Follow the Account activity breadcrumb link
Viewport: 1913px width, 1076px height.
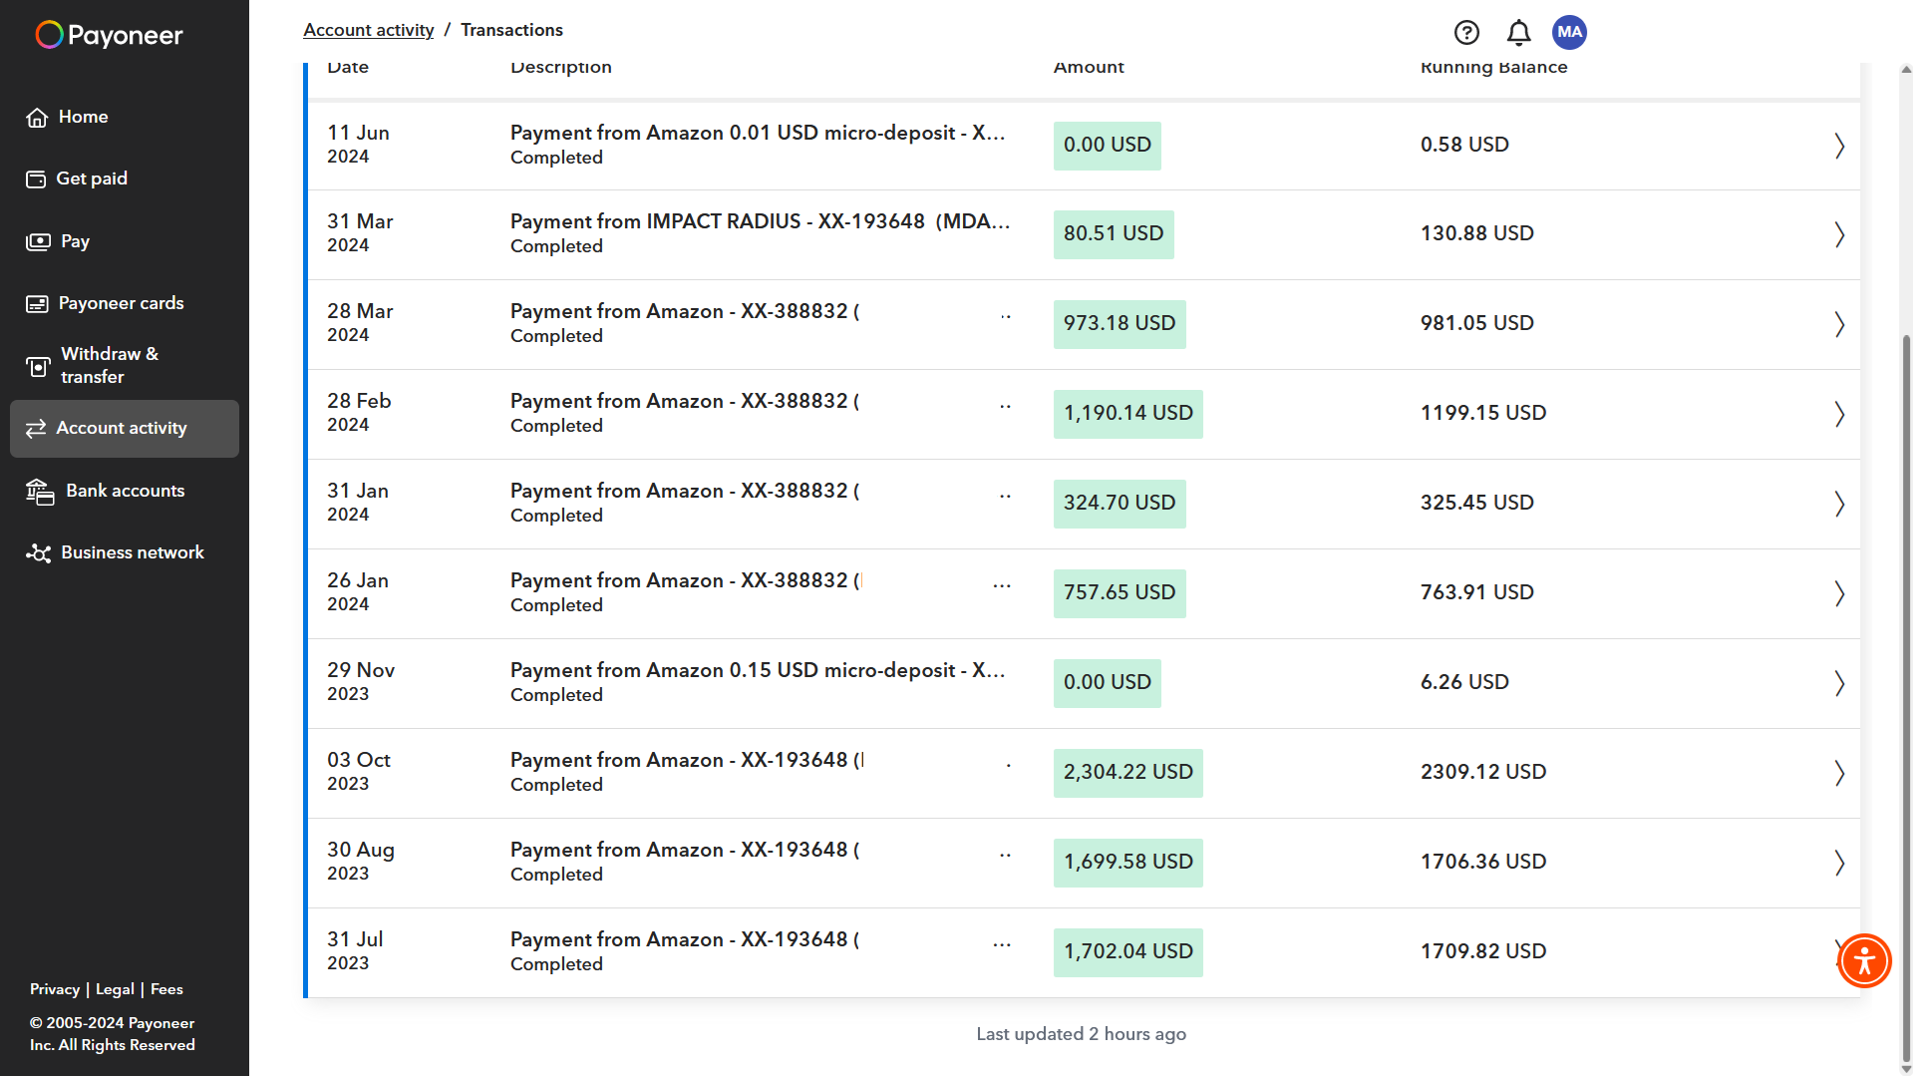pyautogui.click(x=368, y=30)
